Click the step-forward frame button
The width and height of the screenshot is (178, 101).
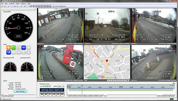58,94
